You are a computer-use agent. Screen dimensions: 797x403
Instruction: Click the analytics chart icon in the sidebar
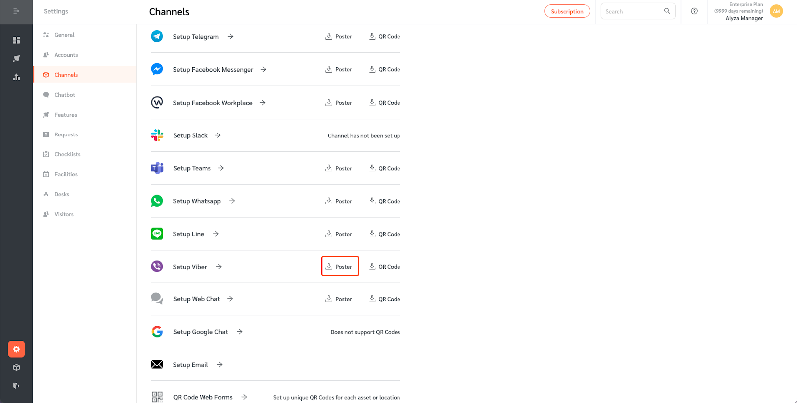pos(16,77)
